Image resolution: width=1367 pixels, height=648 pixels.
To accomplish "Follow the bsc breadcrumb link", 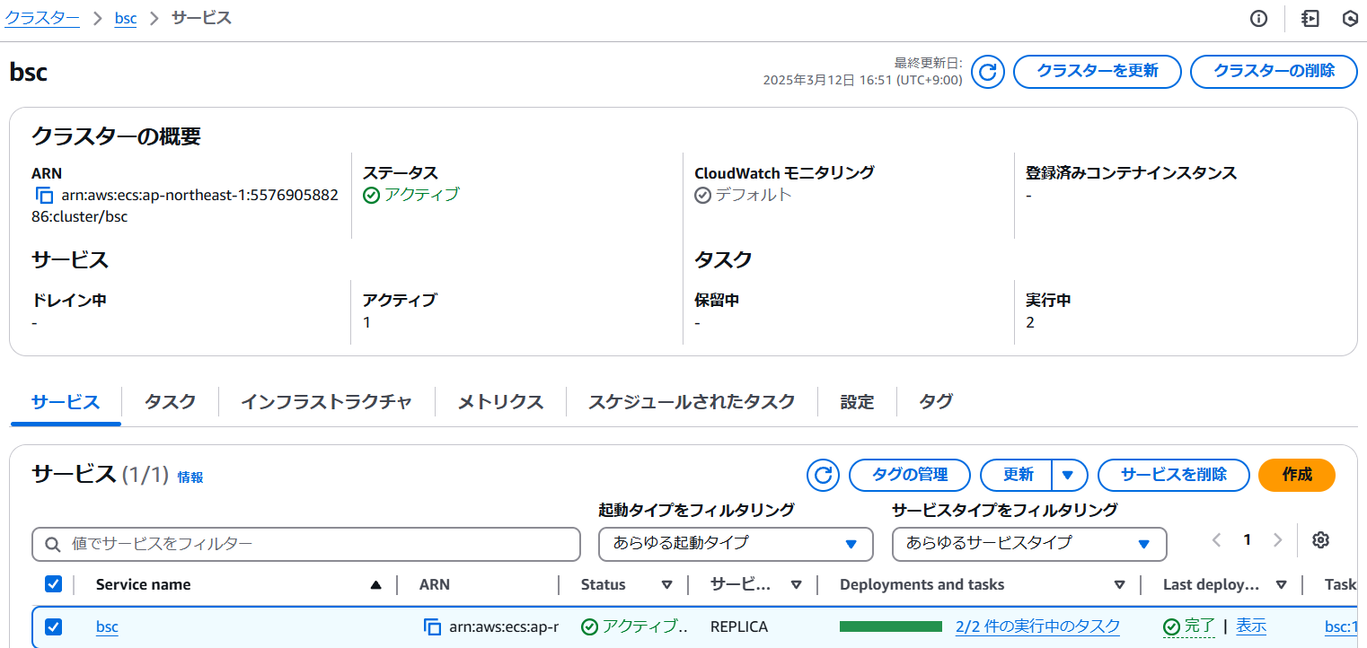I will (x=126, y=18).
